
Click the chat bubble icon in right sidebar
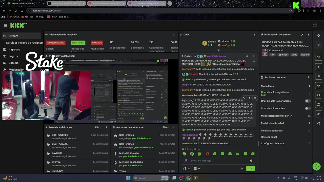[x=318, y=86]
